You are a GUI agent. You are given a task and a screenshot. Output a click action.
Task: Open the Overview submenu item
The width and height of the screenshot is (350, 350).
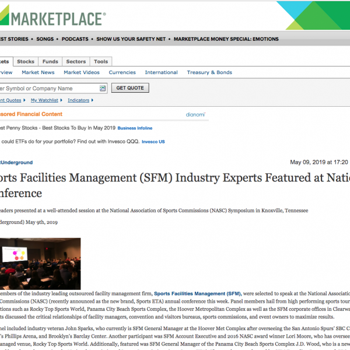point(6,72)
